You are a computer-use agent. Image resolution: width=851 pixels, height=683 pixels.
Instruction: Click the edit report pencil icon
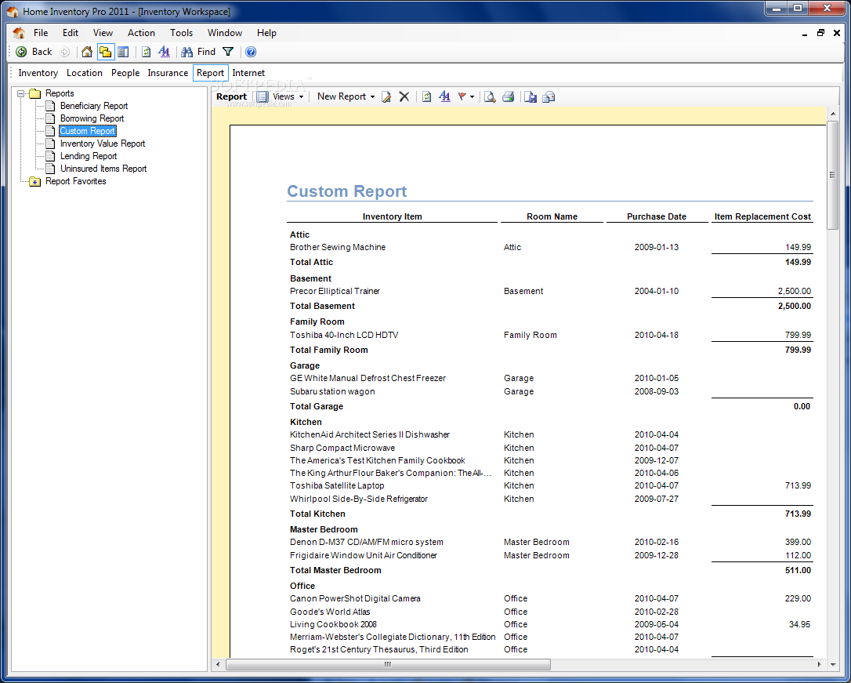pos(386,96)
